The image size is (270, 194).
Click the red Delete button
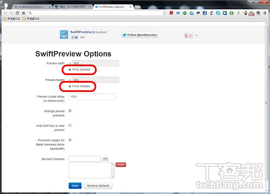[x=121, y=165]
